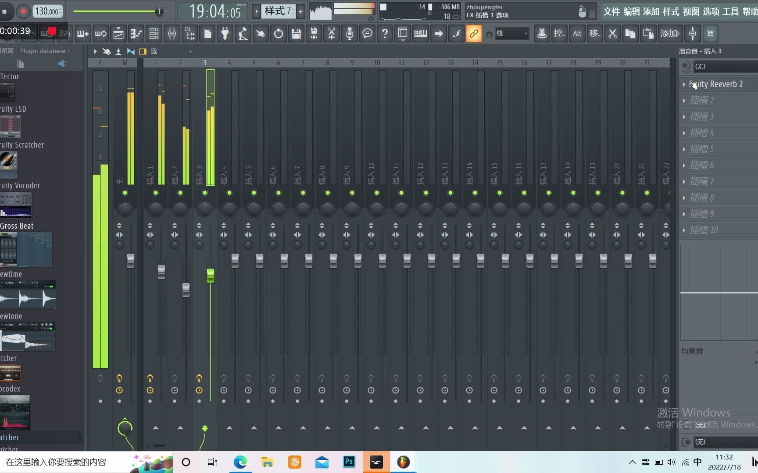
Task: Click the 添加 toolbar button
Action: (x=670, y=33)
